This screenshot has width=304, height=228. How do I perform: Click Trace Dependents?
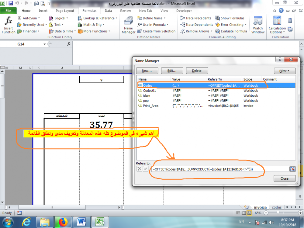(196, 25)
